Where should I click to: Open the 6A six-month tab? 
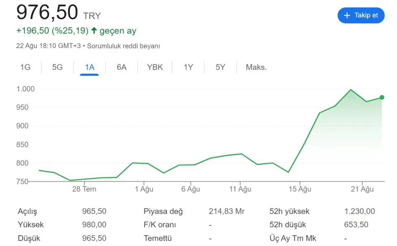coord(122,67)
